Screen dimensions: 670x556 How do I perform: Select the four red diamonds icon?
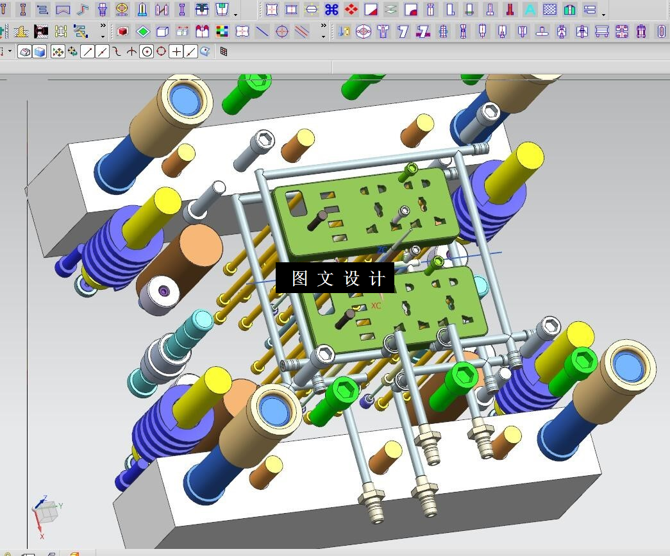point(351,10)
